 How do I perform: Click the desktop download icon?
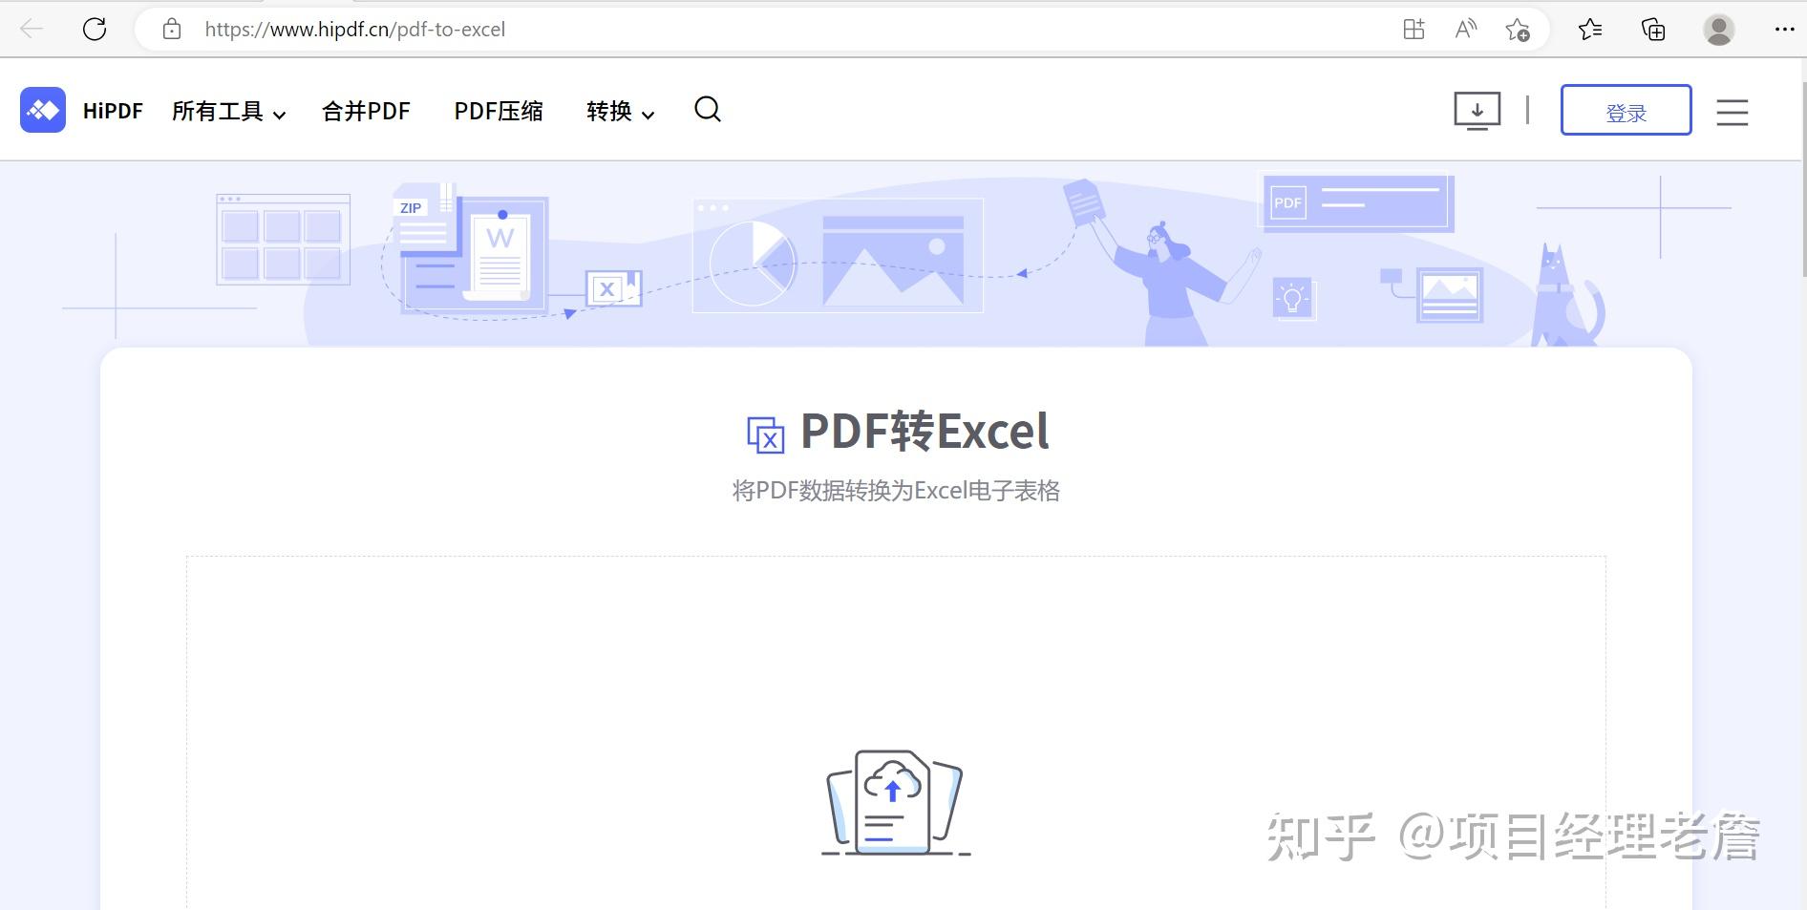pos(1477,111)
